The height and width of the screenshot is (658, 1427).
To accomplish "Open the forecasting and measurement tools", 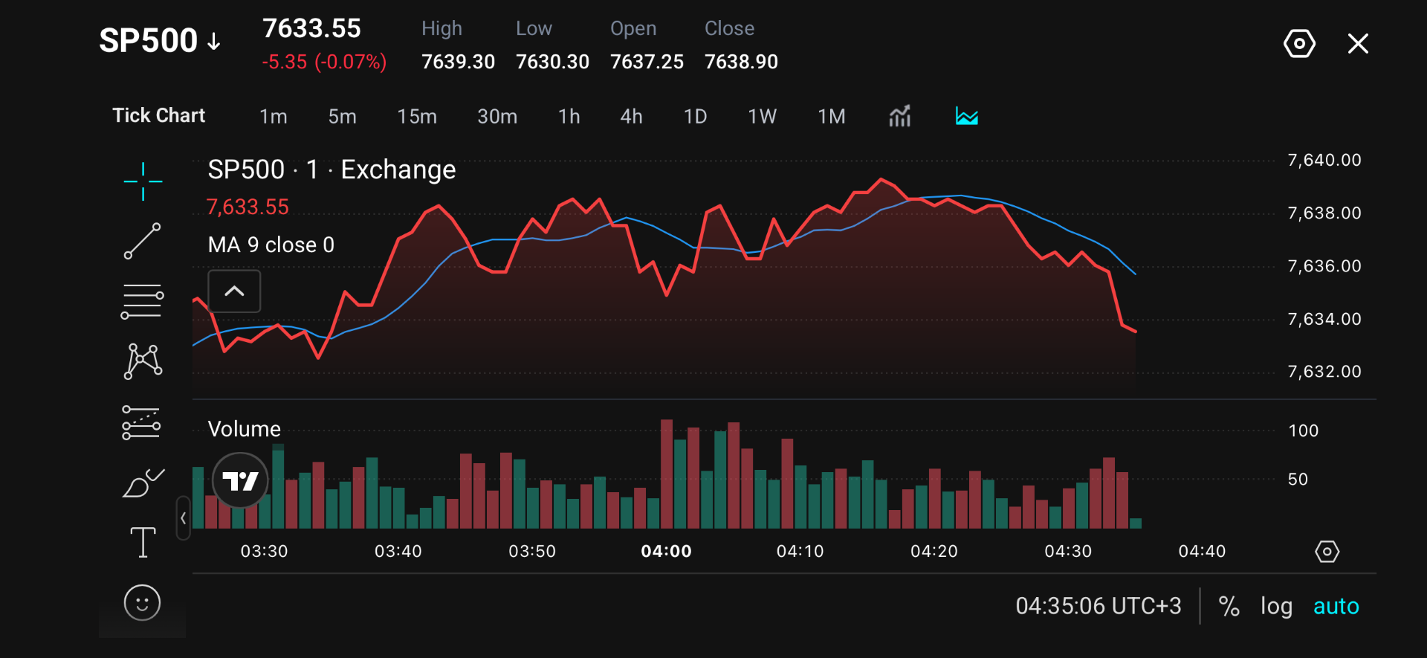I will coord(141,422).
